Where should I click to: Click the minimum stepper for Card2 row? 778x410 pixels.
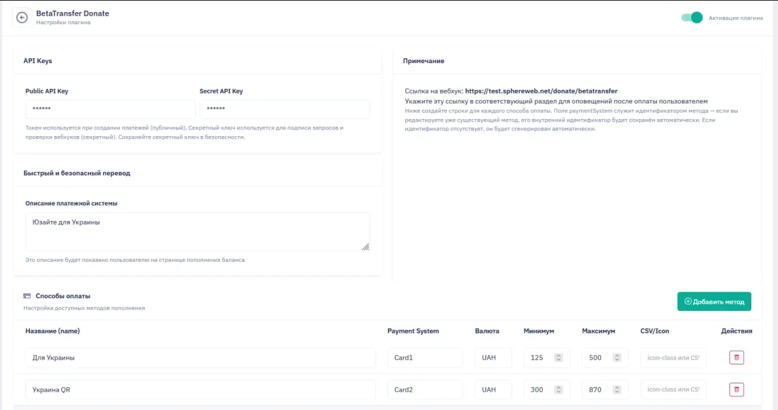[558, 389]
